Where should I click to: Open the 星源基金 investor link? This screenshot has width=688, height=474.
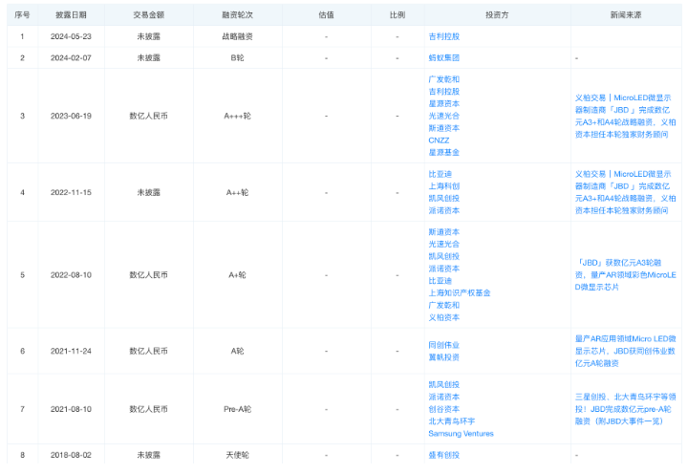click(443, 152)
